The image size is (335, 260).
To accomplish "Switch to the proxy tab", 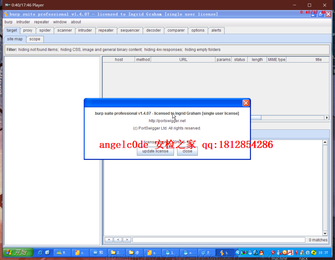I will click(x=28, y=30).
